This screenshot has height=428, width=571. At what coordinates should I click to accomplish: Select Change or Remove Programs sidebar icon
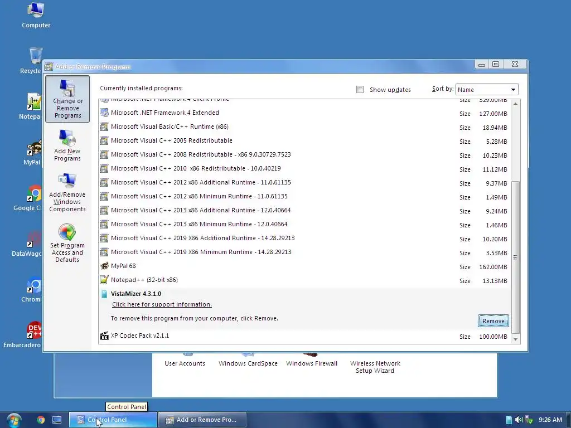[x=67, y=99]
